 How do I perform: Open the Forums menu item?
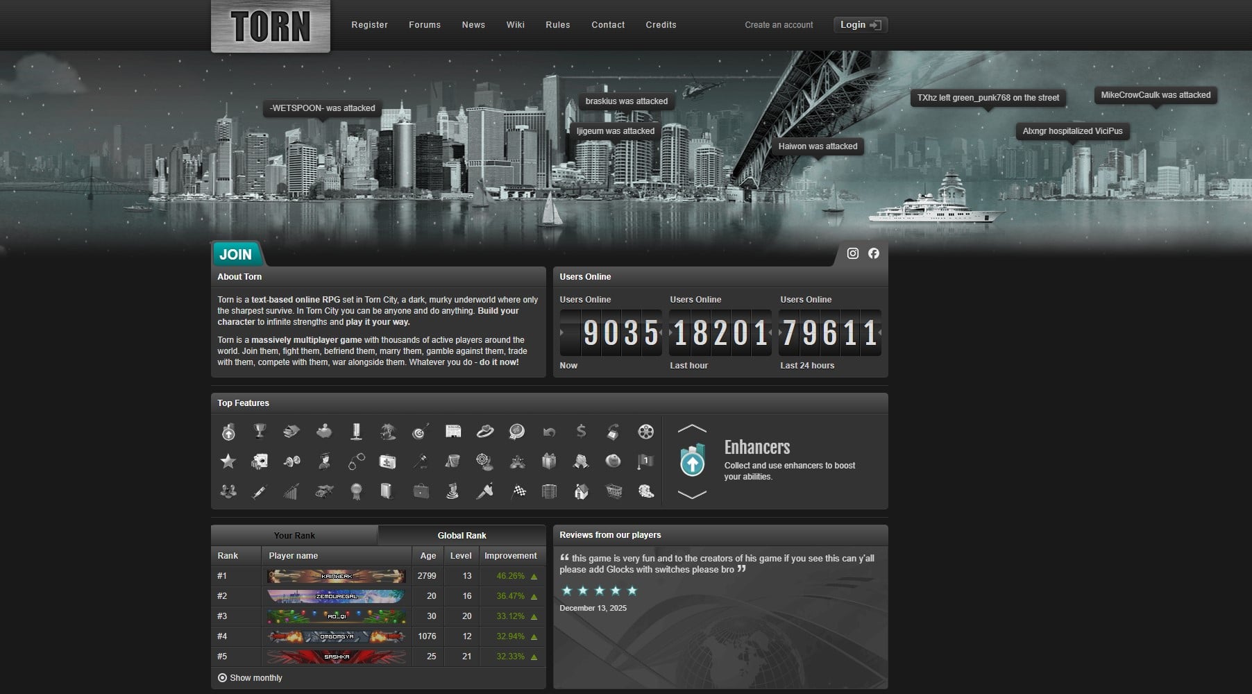[424, 24]
